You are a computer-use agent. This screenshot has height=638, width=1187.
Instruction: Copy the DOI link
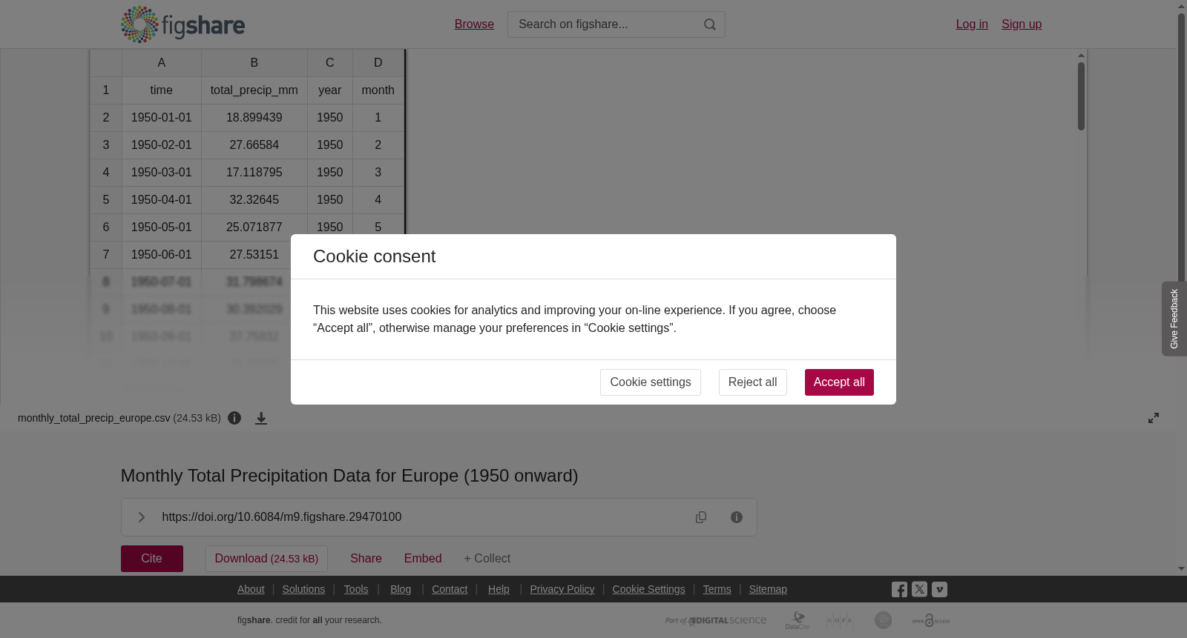click(x=701, y=517)
